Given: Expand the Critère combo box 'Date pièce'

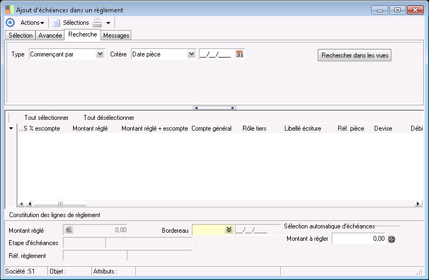Looking at the screenshot, I should 191,54.
